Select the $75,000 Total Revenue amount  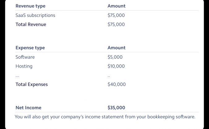pyautogui.click(x=116, y=24)
